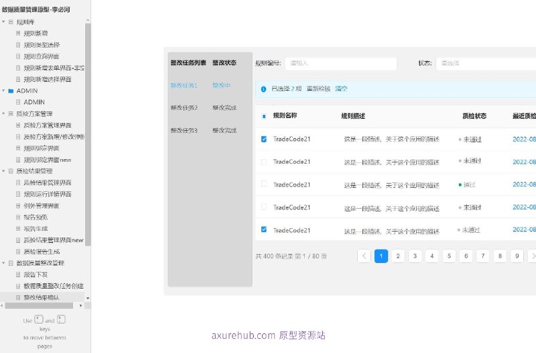
Task: Check the checkbox of the 通过 status row
Action: [x=264, y=184]
